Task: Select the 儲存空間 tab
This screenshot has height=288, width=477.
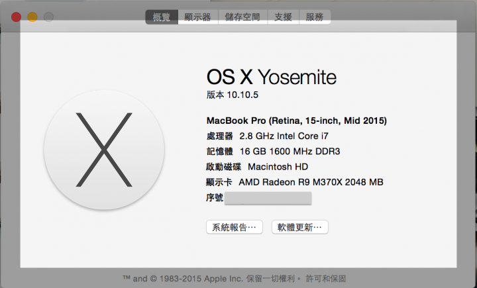Action: click(x=242, y=17)
